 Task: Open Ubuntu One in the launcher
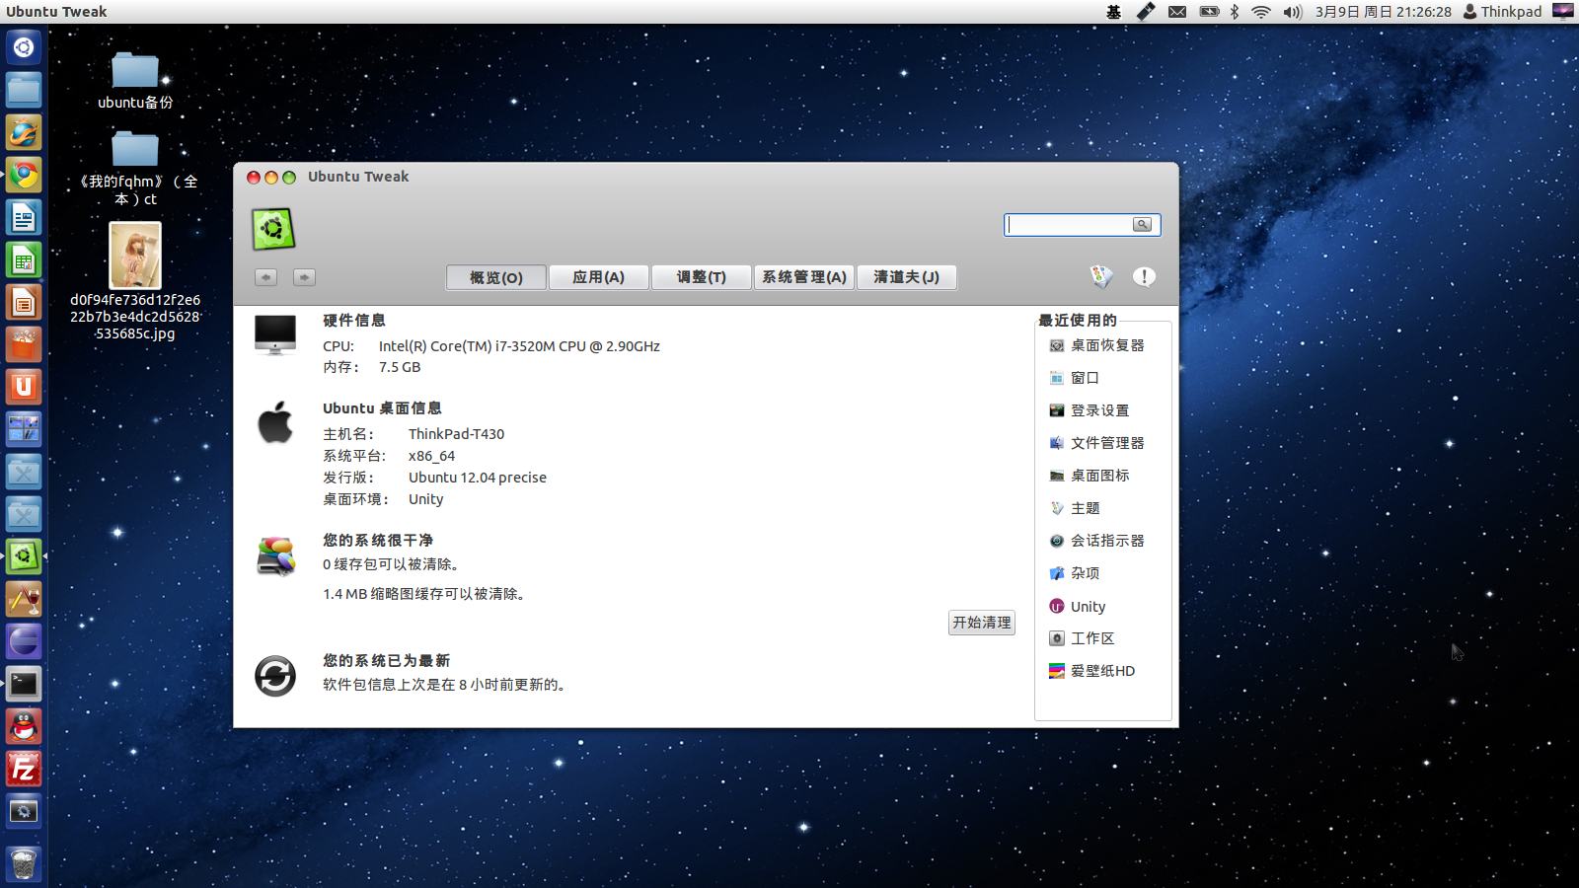coord(24,387)
